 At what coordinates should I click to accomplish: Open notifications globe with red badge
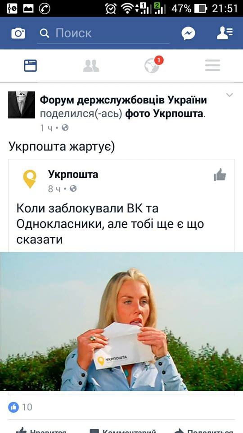tap(153, 65)
